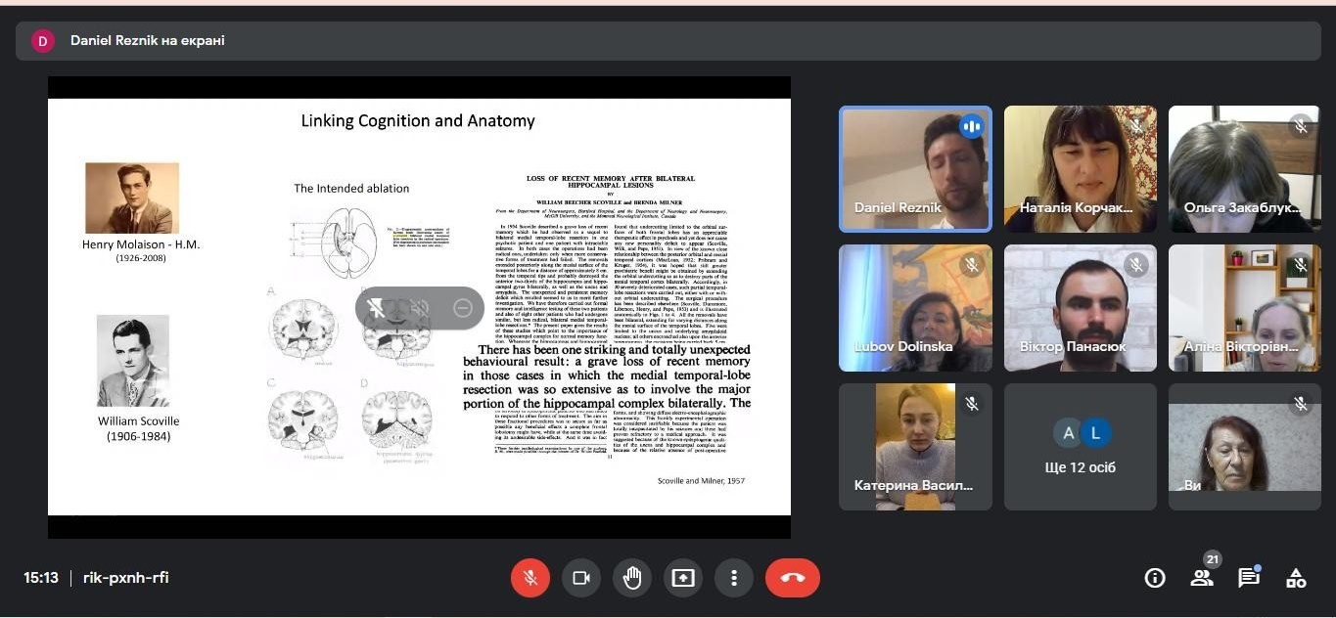Leave the call with the red hang-up button
The height and width of the screenshot is (618, 1336).
(793, 578)
